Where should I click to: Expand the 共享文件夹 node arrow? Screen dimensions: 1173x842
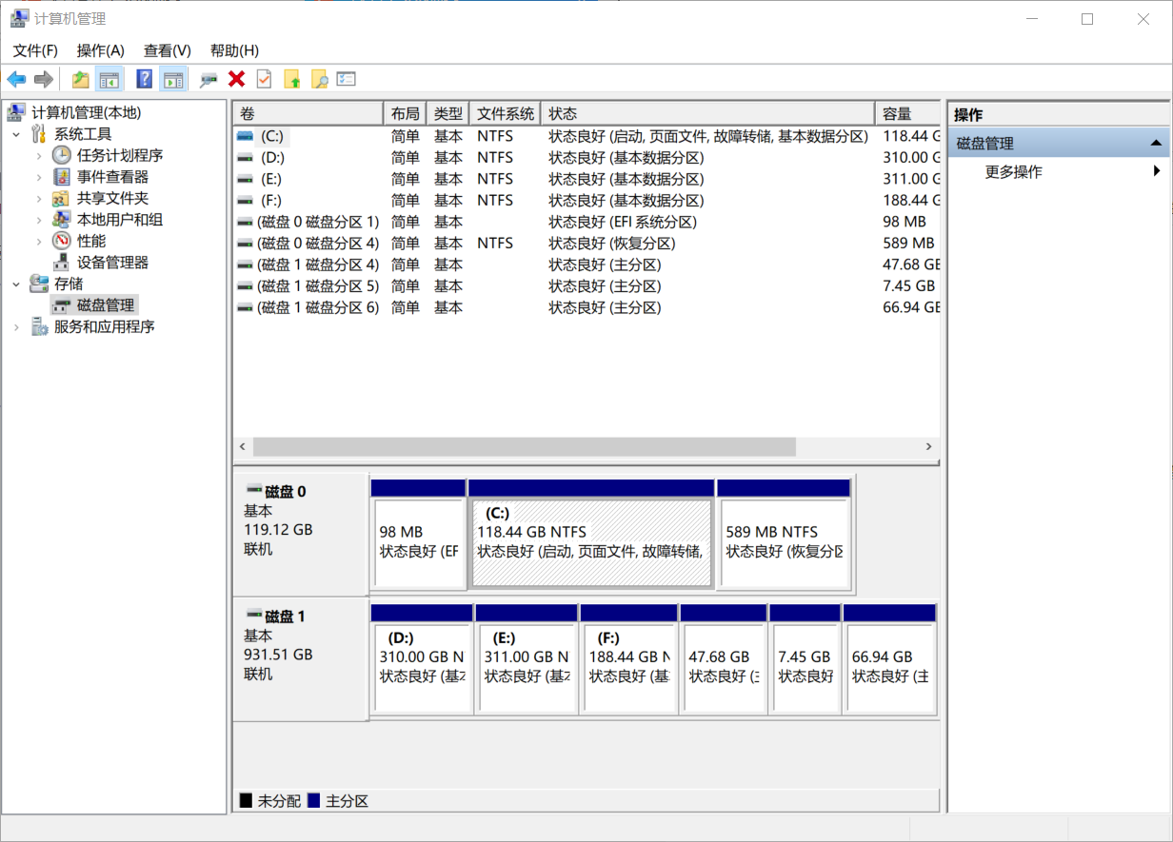click(x=39, y=198)
